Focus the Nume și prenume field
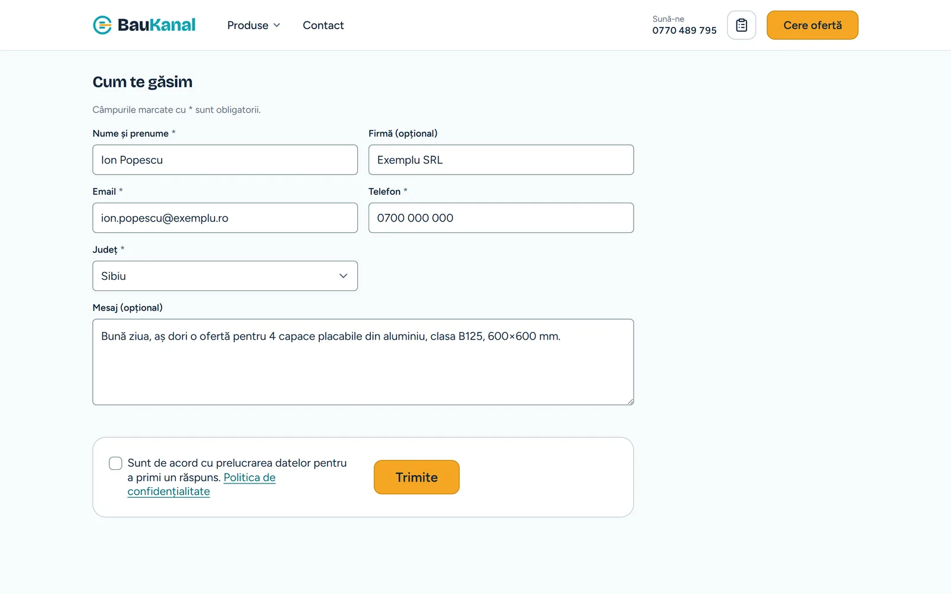This screenshot has width=951, height=594. tap(225, 160)
